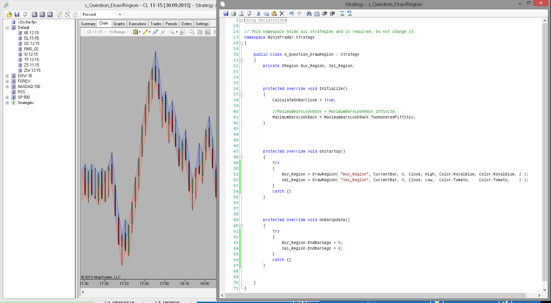The width and height of the screenshot is (551, 303).
Task: Switch to the Executions tab
Action: (x=138, y=24)
